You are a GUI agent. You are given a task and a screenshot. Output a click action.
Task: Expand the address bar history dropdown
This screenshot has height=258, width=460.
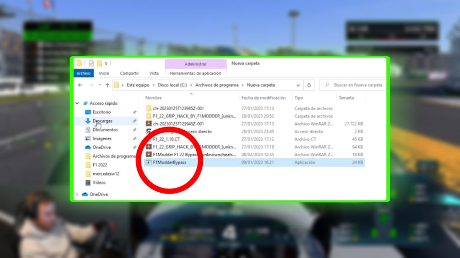298,85
